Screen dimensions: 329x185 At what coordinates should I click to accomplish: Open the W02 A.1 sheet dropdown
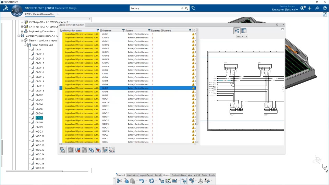pos(242,37)
